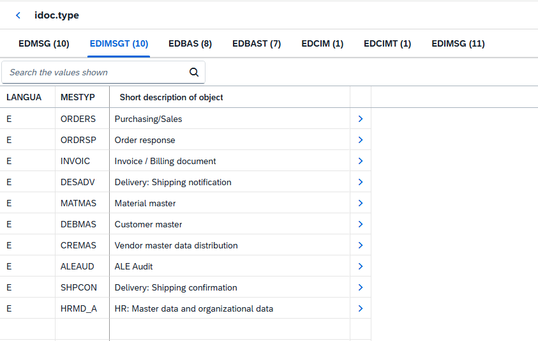
Task: Click the 'Customer master' description
Action: [148, 224]
